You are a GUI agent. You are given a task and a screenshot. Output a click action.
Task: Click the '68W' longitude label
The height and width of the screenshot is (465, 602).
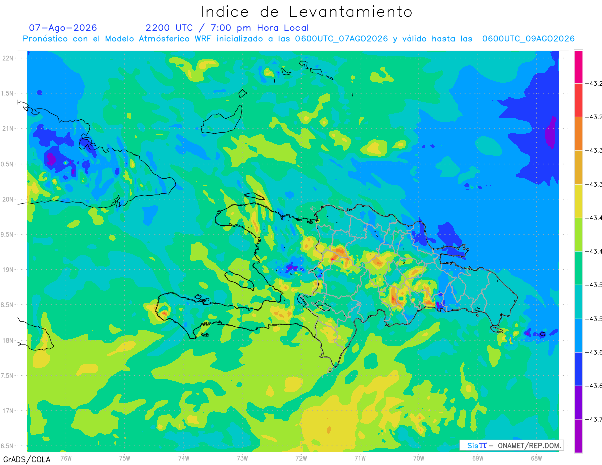(x=536, y=458)
